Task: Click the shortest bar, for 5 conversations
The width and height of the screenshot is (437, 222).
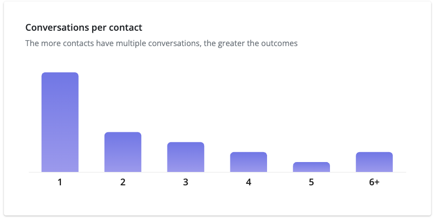Action: tap(311, 167)
